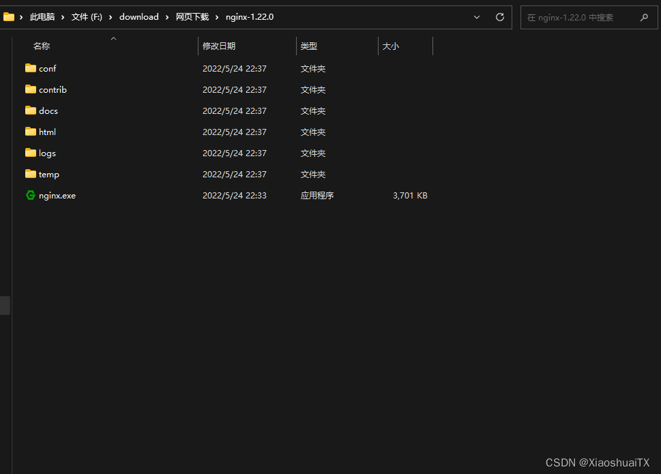Click the date cell of logs row
Viewport: 661px width, 474px height.
pyautogui.click(x=235, y=153)
